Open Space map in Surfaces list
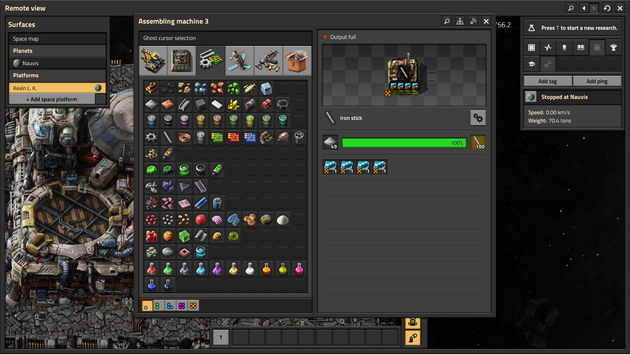The width and height of the screenshot is (630, 354). click(57, 39)
